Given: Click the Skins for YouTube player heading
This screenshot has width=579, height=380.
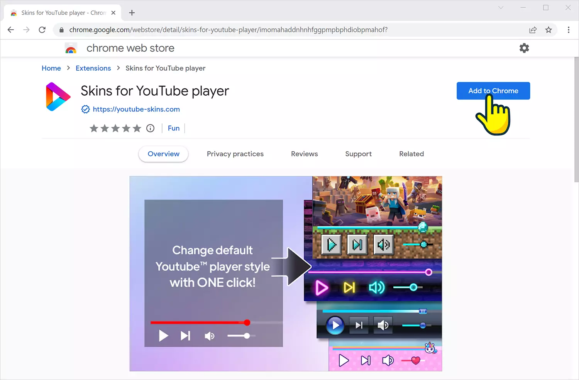Looking at the screenshot, I should [155, 91].
